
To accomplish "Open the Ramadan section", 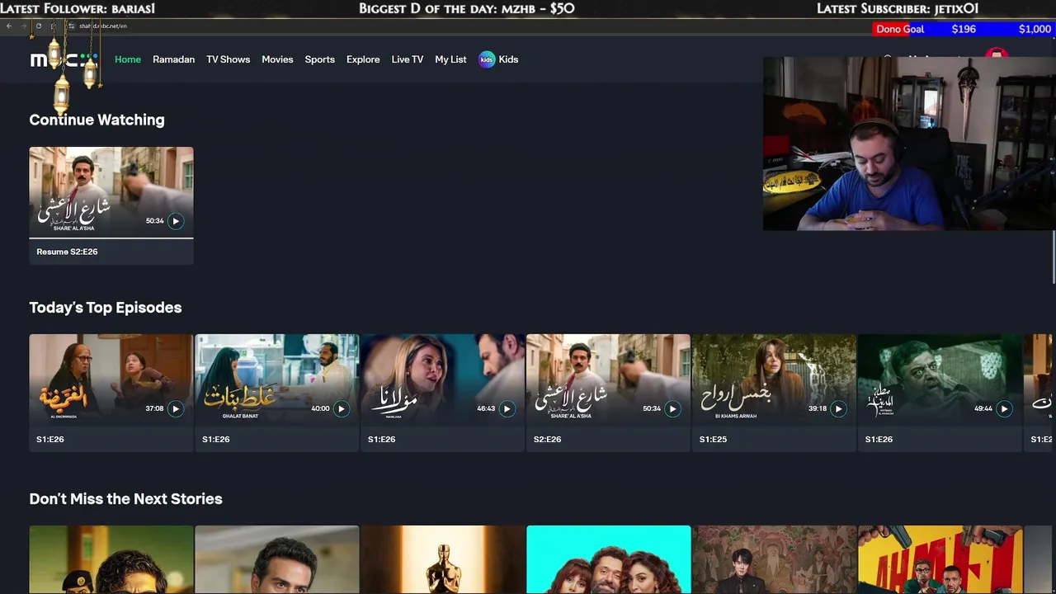I will pyautogui.click(x=173, y=59).
